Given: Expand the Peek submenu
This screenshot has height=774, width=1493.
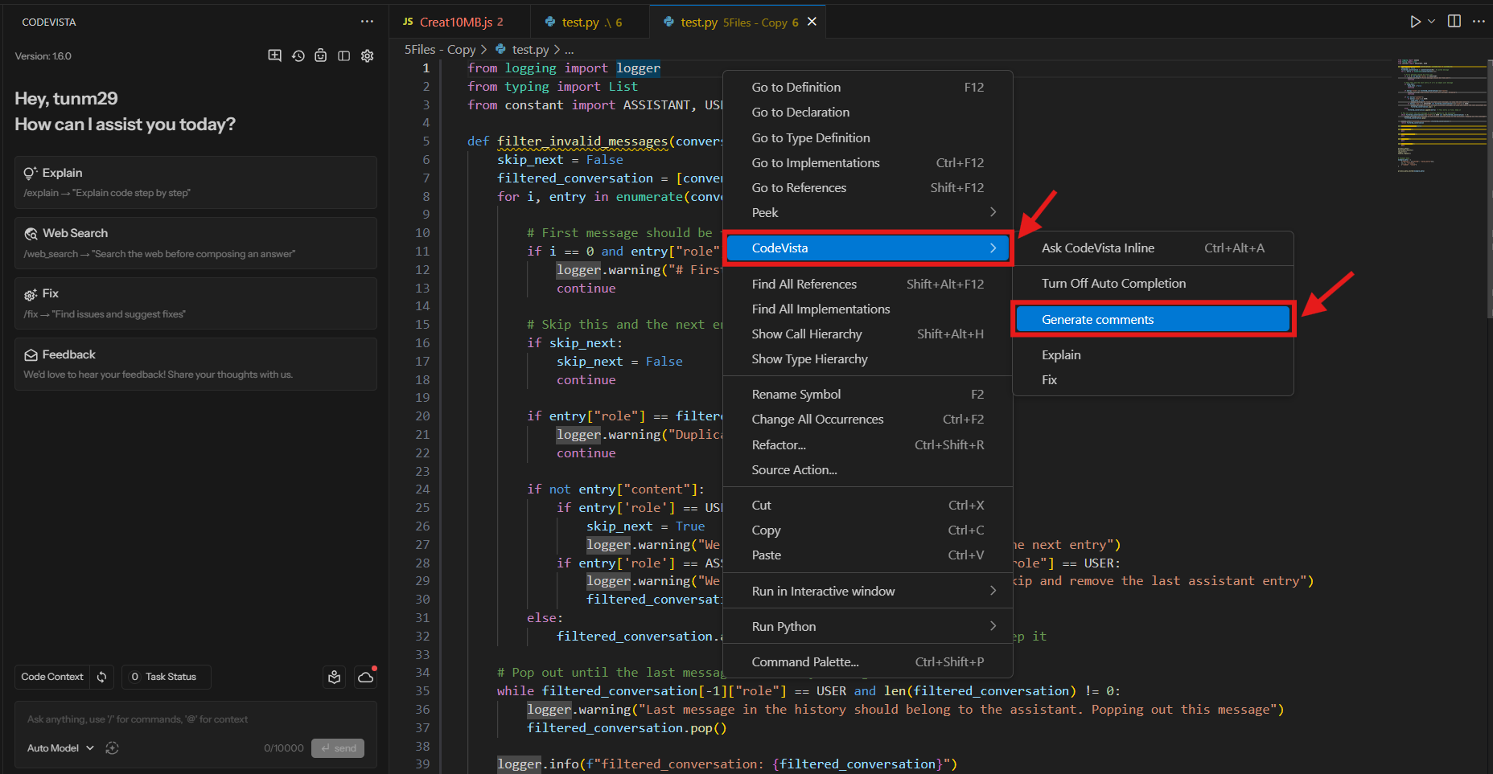Looking at the screenshot, I should (868, 212).
